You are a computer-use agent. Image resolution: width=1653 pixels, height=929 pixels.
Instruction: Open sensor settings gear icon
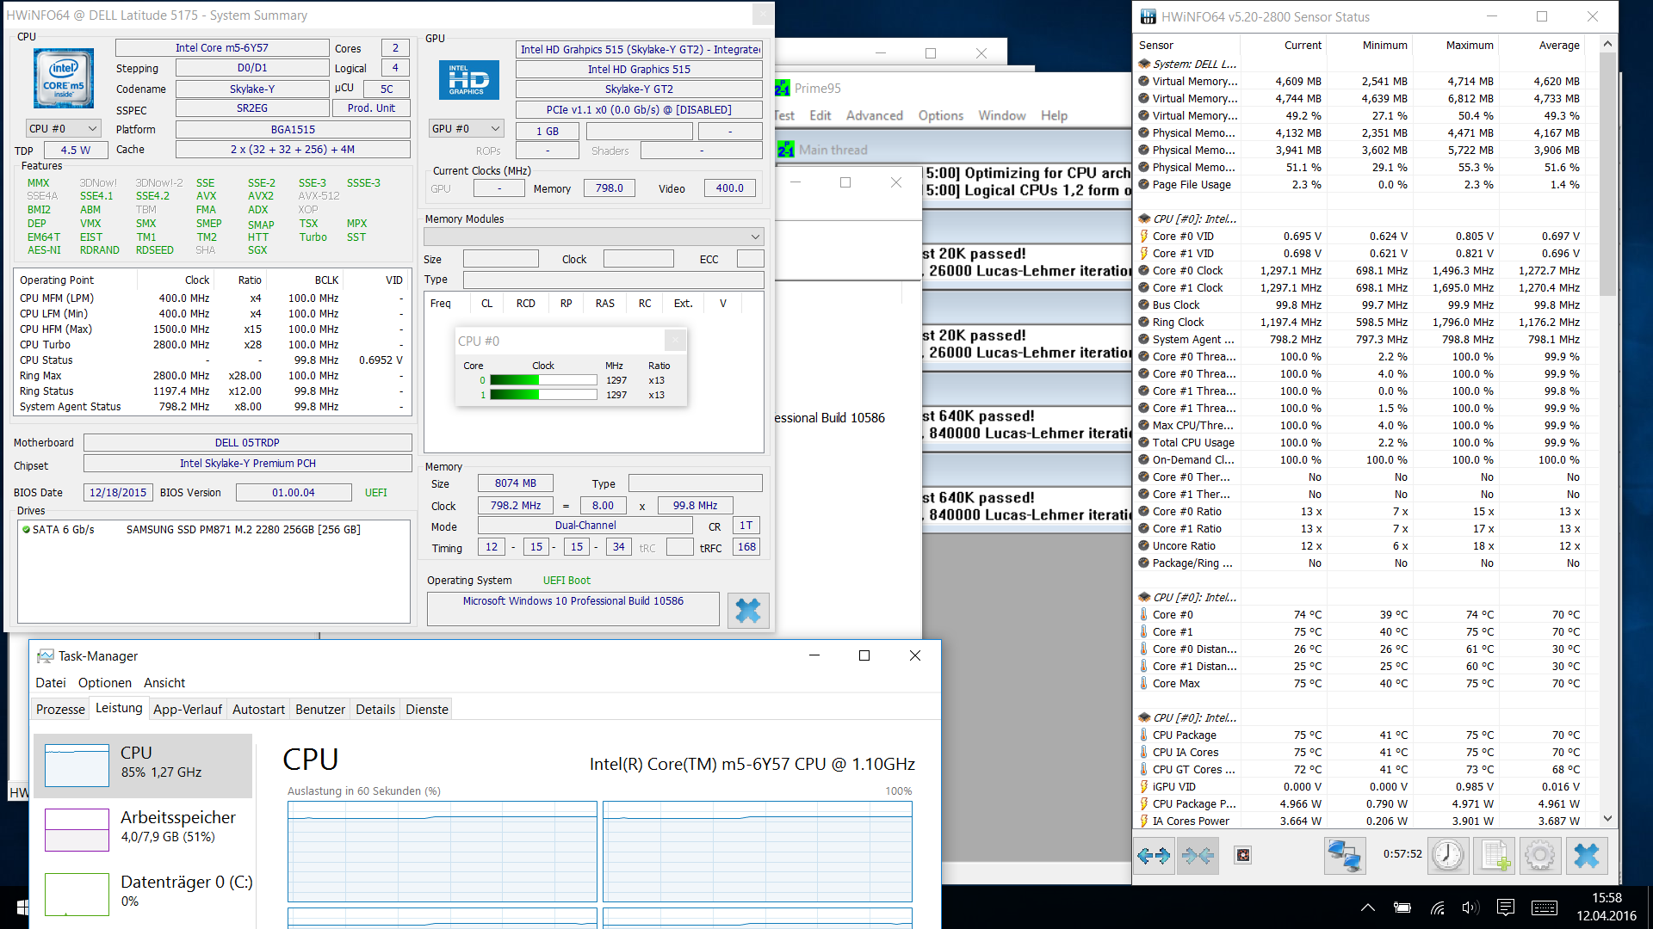[1539, 855]
